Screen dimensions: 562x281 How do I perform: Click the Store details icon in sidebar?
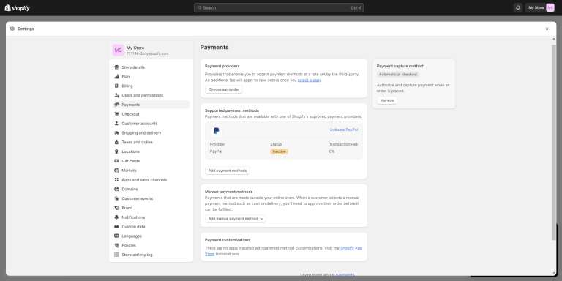116,67
